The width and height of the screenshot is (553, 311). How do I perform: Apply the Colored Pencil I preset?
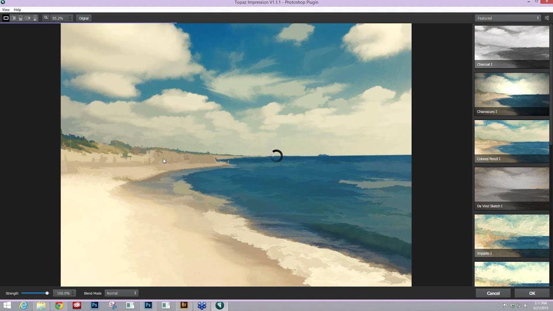click(512, 141)
